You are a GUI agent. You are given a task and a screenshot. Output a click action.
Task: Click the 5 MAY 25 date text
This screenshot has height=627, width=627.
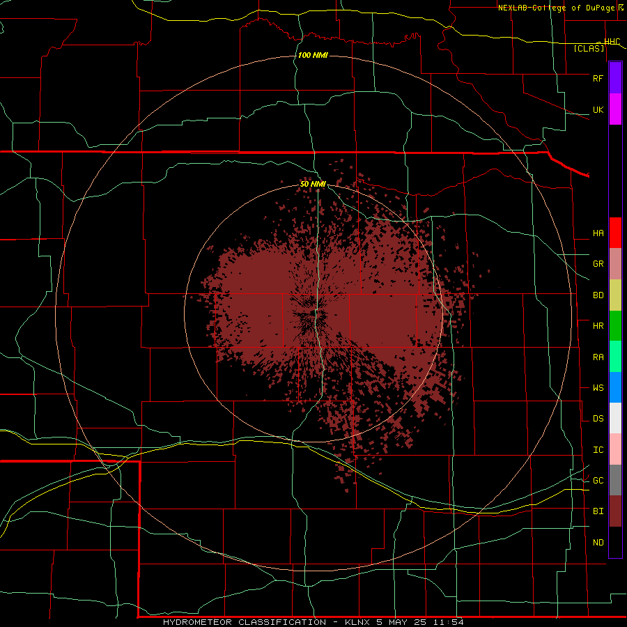(x=401, y=622)
